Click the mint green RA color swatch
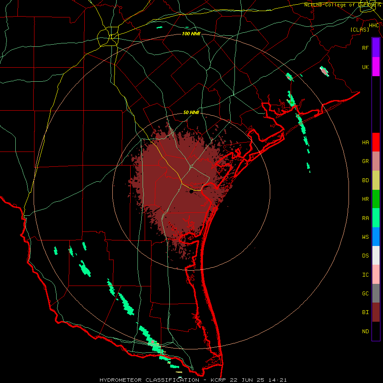The image size is (383, 383). click(x=376, y=218)
